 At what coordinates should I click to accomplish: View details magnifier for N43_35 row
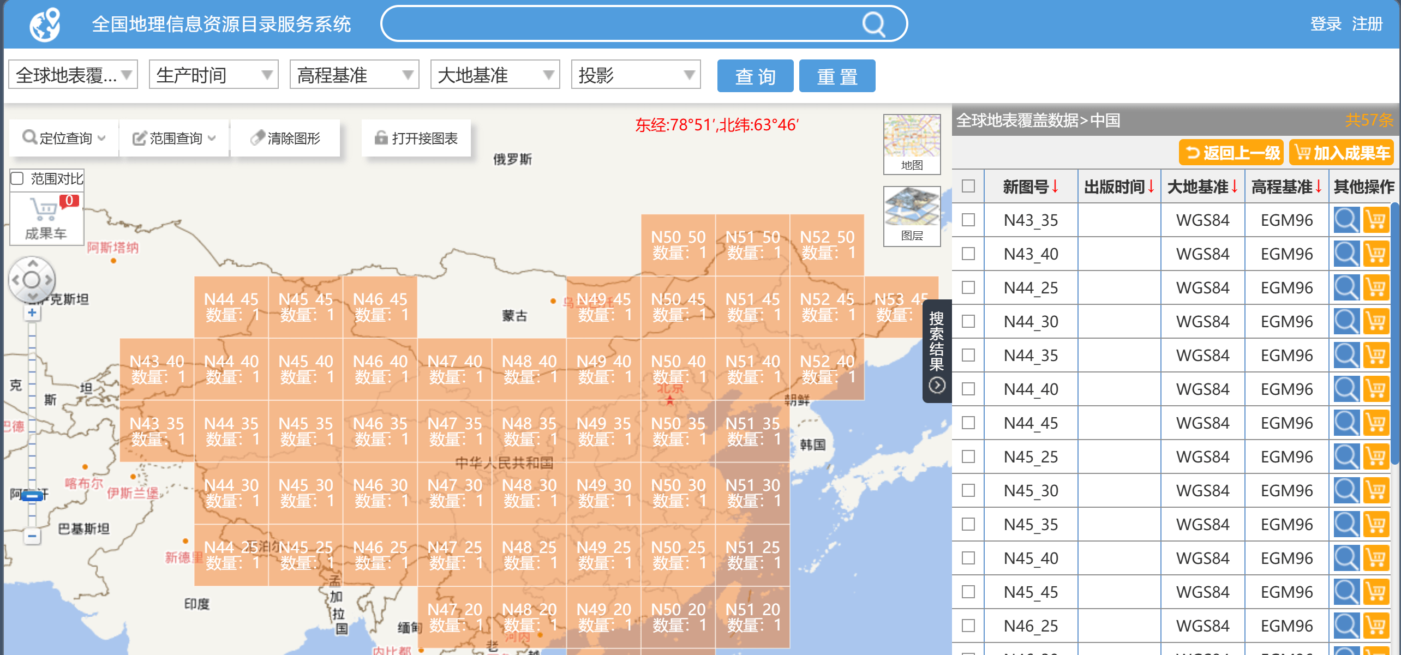tap(1346, 220)
